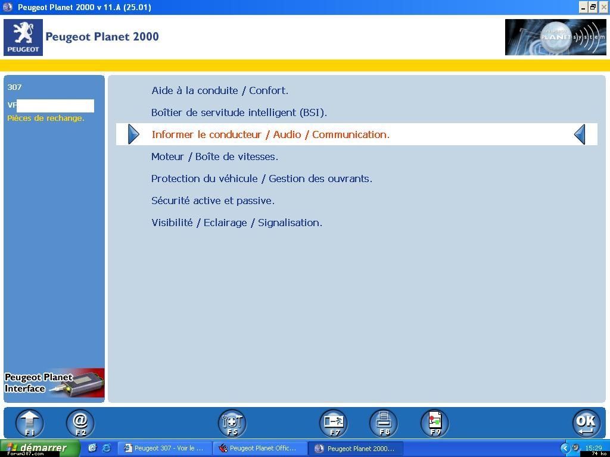Screen dimensions: 610x457
Task: Select Protection du véhicule / Gestion des ouvrants
Action: point(262,179)
